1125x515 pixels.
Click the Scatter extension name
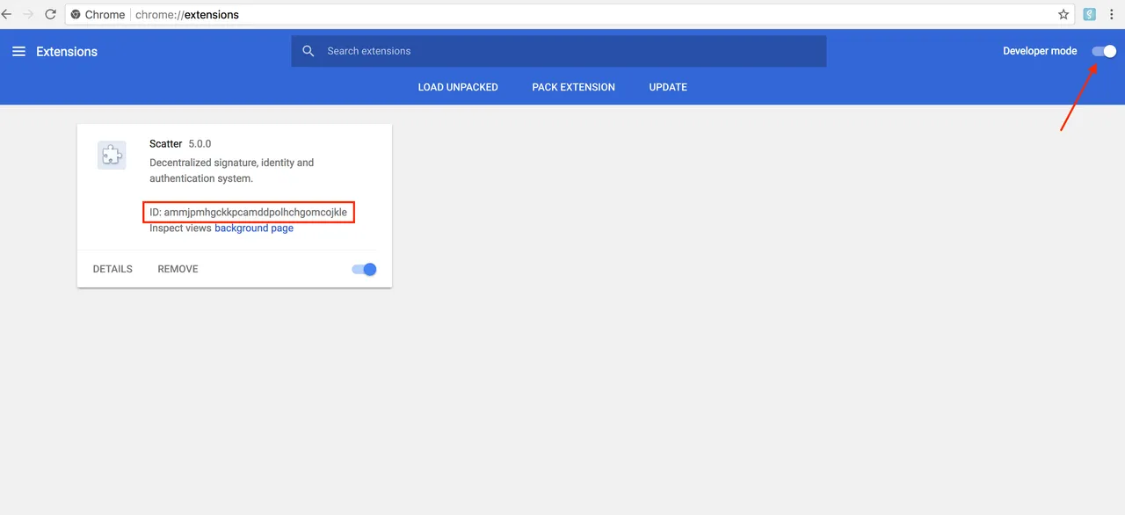[x=166, y=144]
